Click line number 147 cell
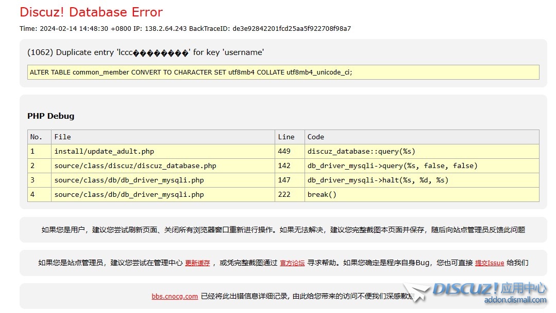The width and height of the screenshot is (556, 313). tap(290, 180)
